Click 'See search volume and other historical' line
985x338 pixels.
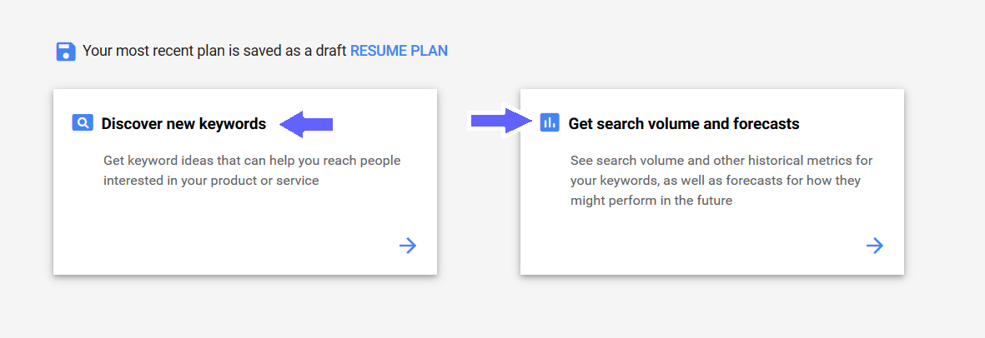(x=721, y=161)
